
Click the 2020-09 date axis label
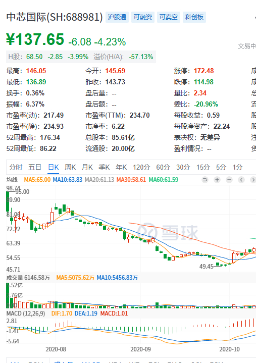(140, 349)
